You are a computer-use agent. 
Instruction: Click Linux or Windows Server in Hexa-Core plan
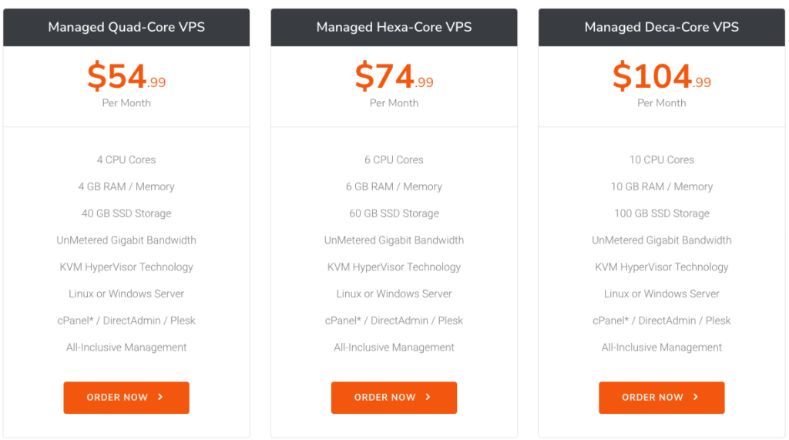pyautogui.click(x=394, y=294)
